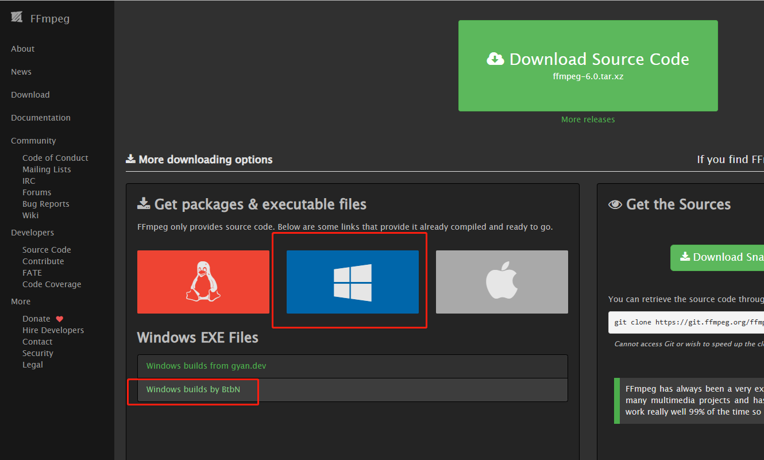This screenshot has width=764, height=460.
Task: Open the Source Code sidebar link
Action: pos(47,250)
